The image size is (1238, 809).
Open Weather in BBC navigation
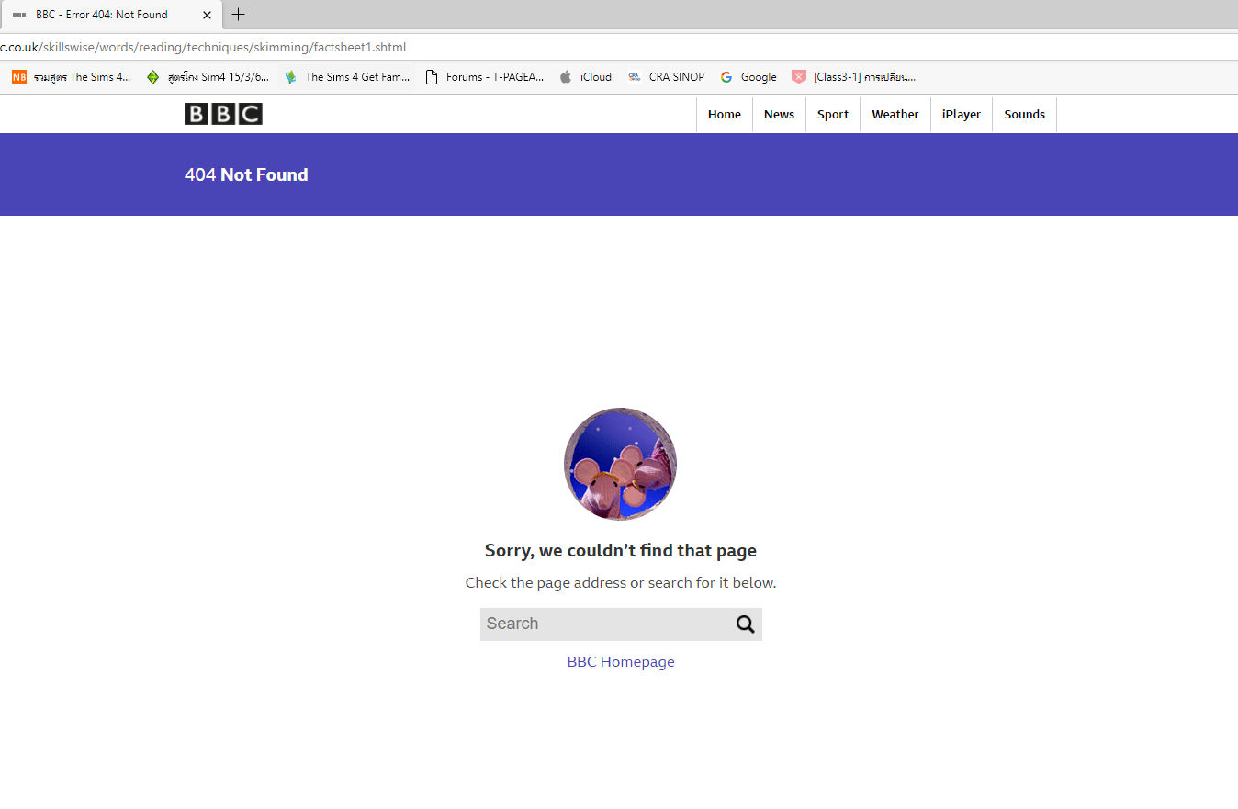pyautogui.click(x=895, y=115)
